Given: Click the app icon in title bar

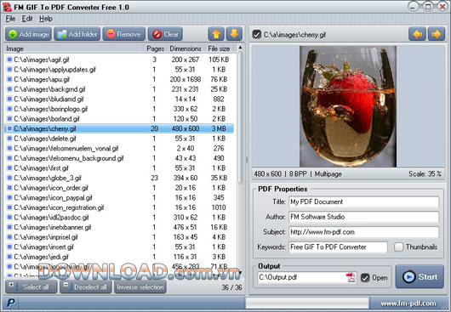Looking at the screenshot, I should click(x=7, y=7).
